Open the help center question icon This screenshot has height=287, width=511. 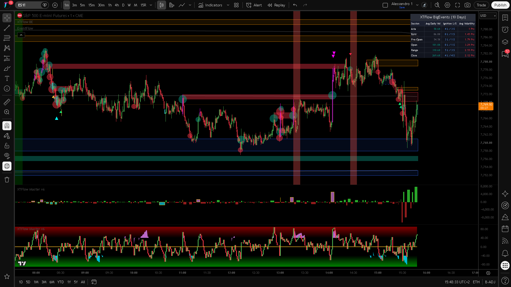505,280
